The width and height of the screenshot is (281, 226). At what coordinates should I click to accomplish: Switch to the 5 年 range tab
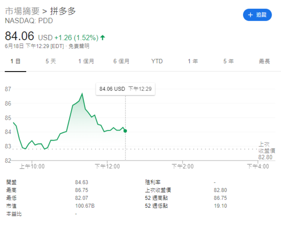point(229,61)
